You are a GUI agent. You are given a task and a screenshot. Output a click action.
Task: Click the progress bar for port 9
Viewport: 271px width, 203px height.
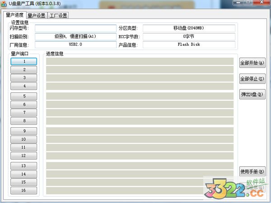pos(140,131)
